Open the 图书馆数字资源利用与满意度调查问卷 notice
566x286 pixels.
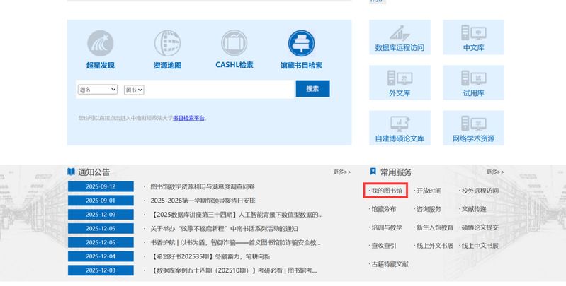pyautogui.click(x=203, y=186)
